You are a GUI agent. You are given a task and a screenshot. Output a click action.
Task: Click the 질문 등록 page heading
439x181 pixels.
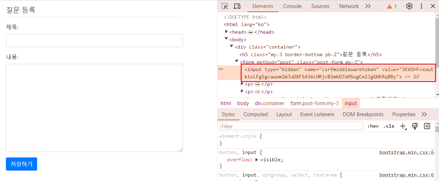pos(20,10)
